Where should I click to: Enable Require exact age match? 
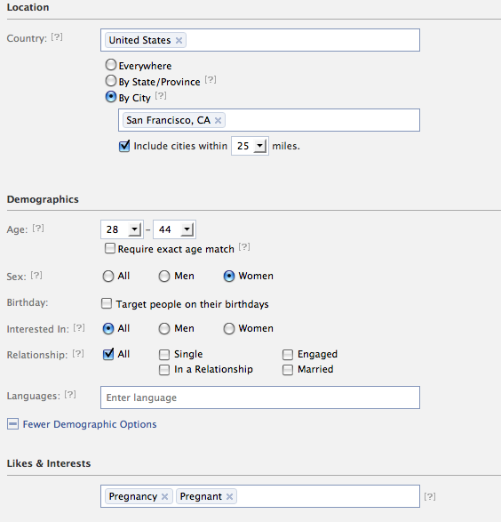point(110,248)
